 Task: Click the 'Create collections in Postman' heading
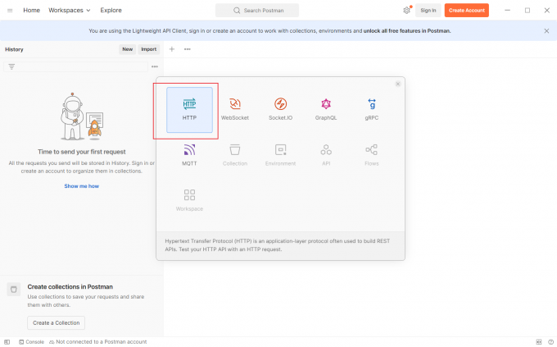[70, 286]
